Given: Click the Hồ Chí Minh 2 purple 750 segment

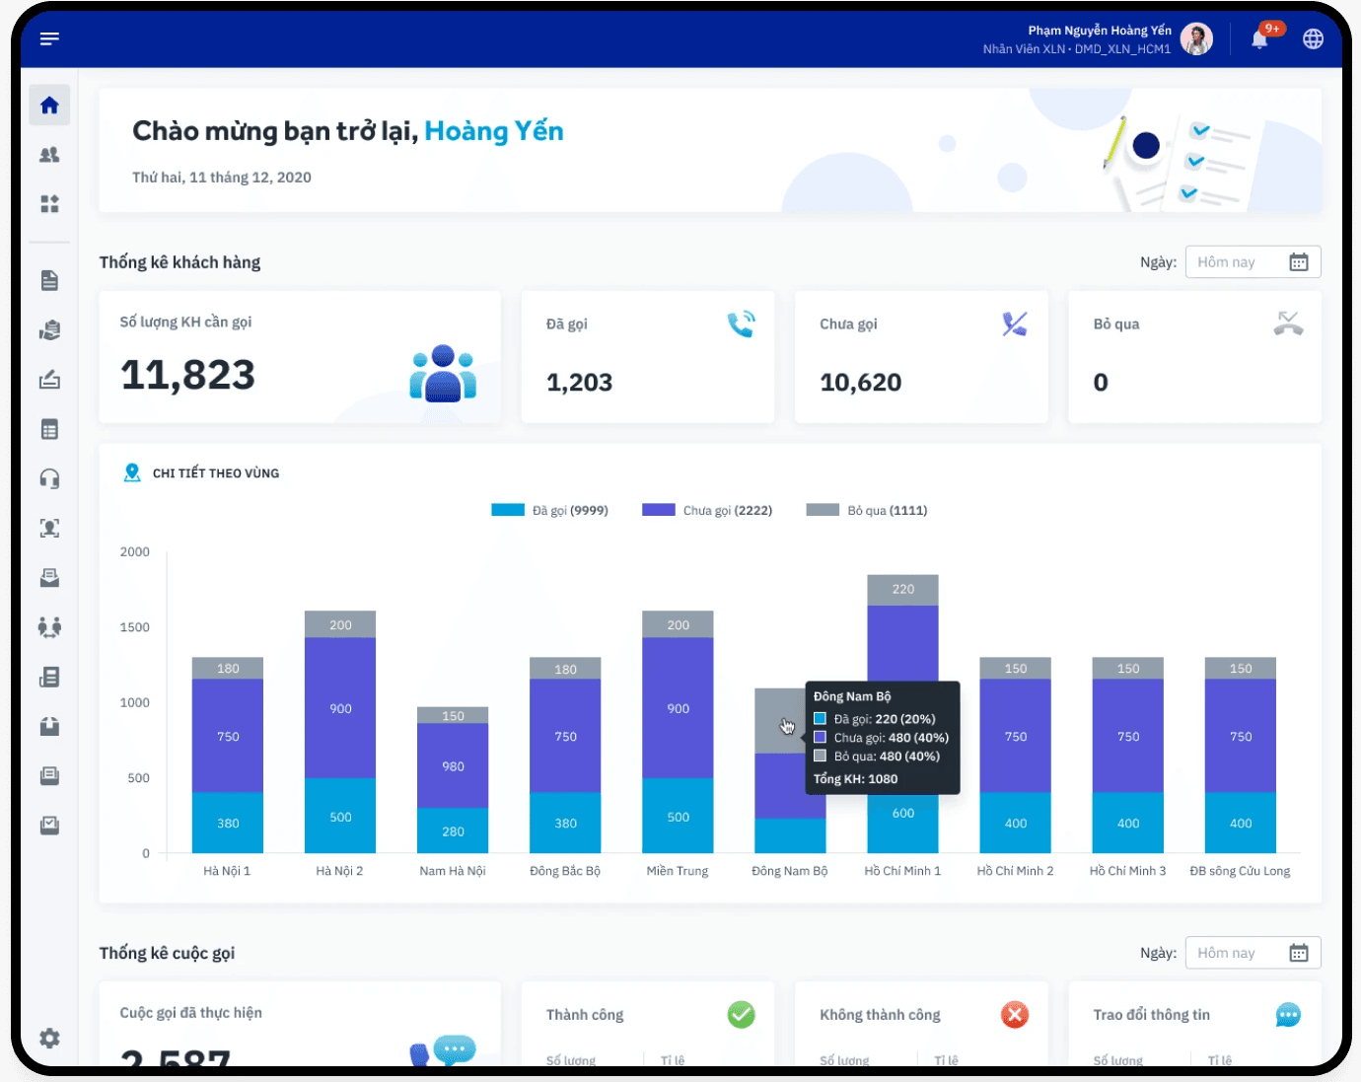Looking at the screenshot, I should click(1015, 736).
